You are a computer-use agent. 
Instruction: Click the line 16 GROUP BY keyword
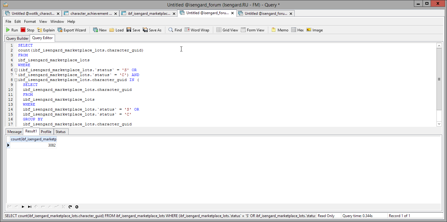[x=33, y=119]
